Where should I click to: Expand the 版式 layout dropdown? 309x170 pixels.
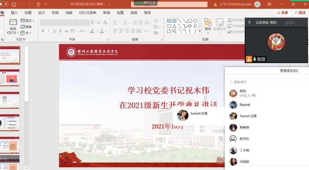point(28,21)
